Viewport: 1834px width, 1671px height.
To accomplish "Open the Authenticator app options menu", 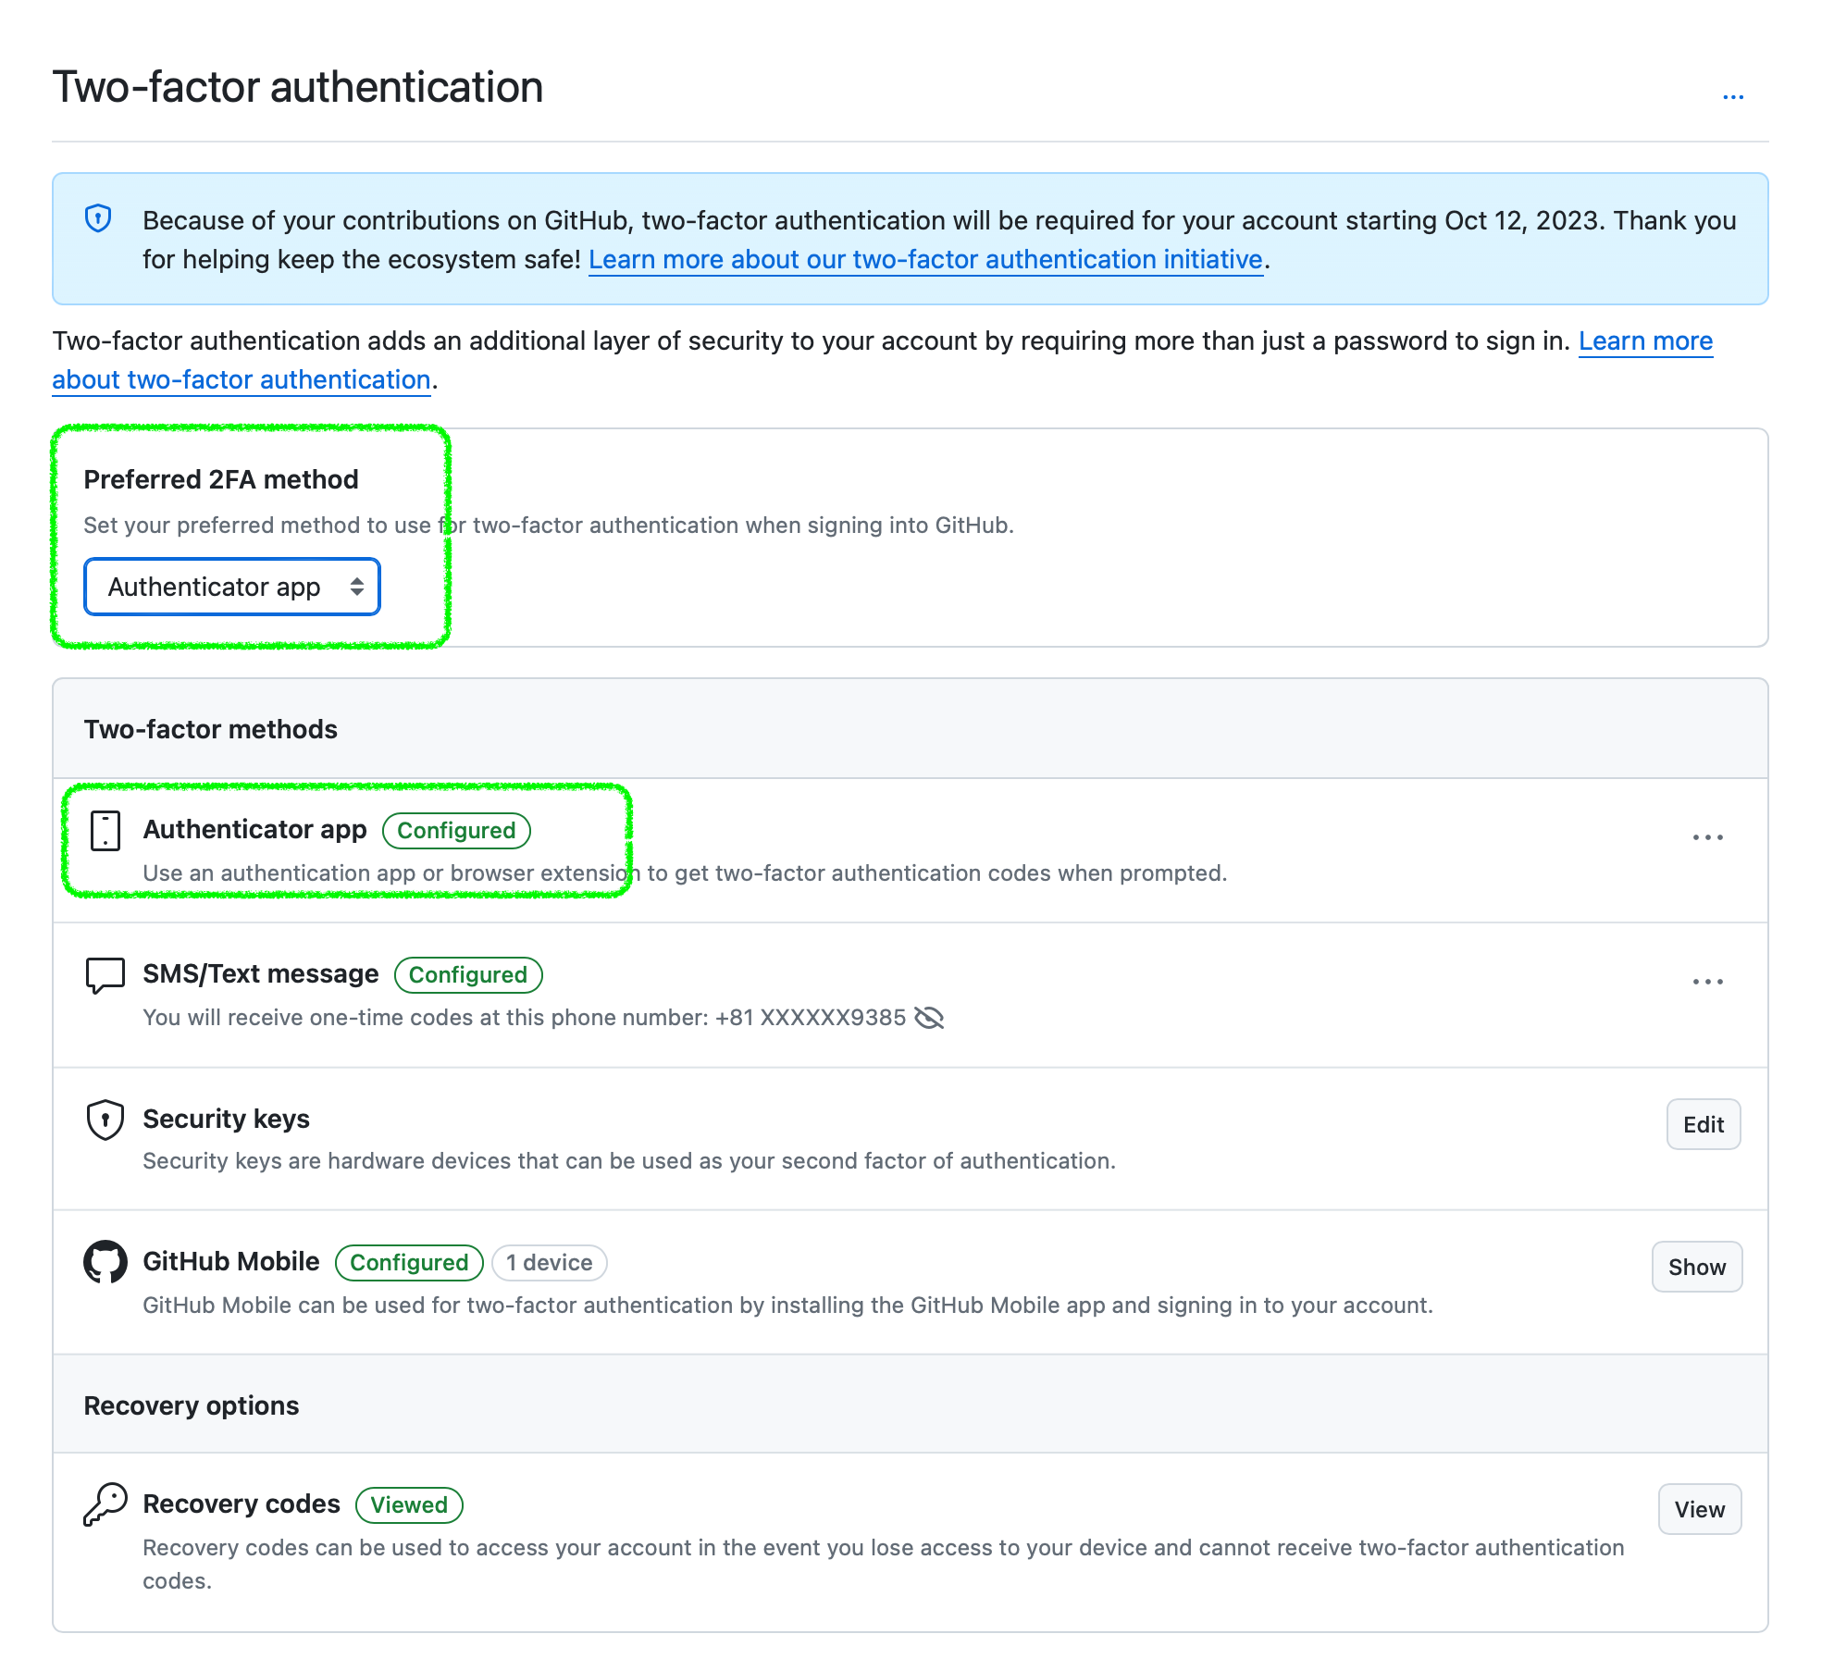I will pyautogui.click(x=1707, y=837).
